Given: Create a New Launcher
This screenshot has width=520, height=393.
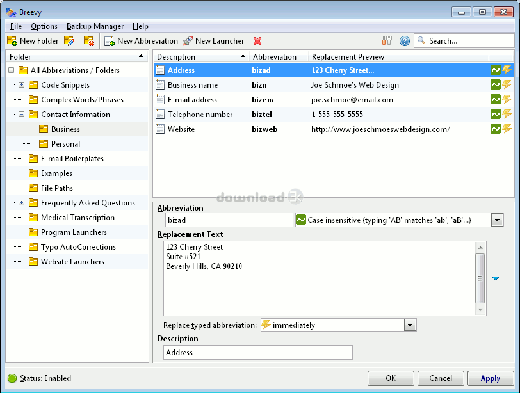Looking at the screenshot, I should pyautogui.click(x=214, y=41).
